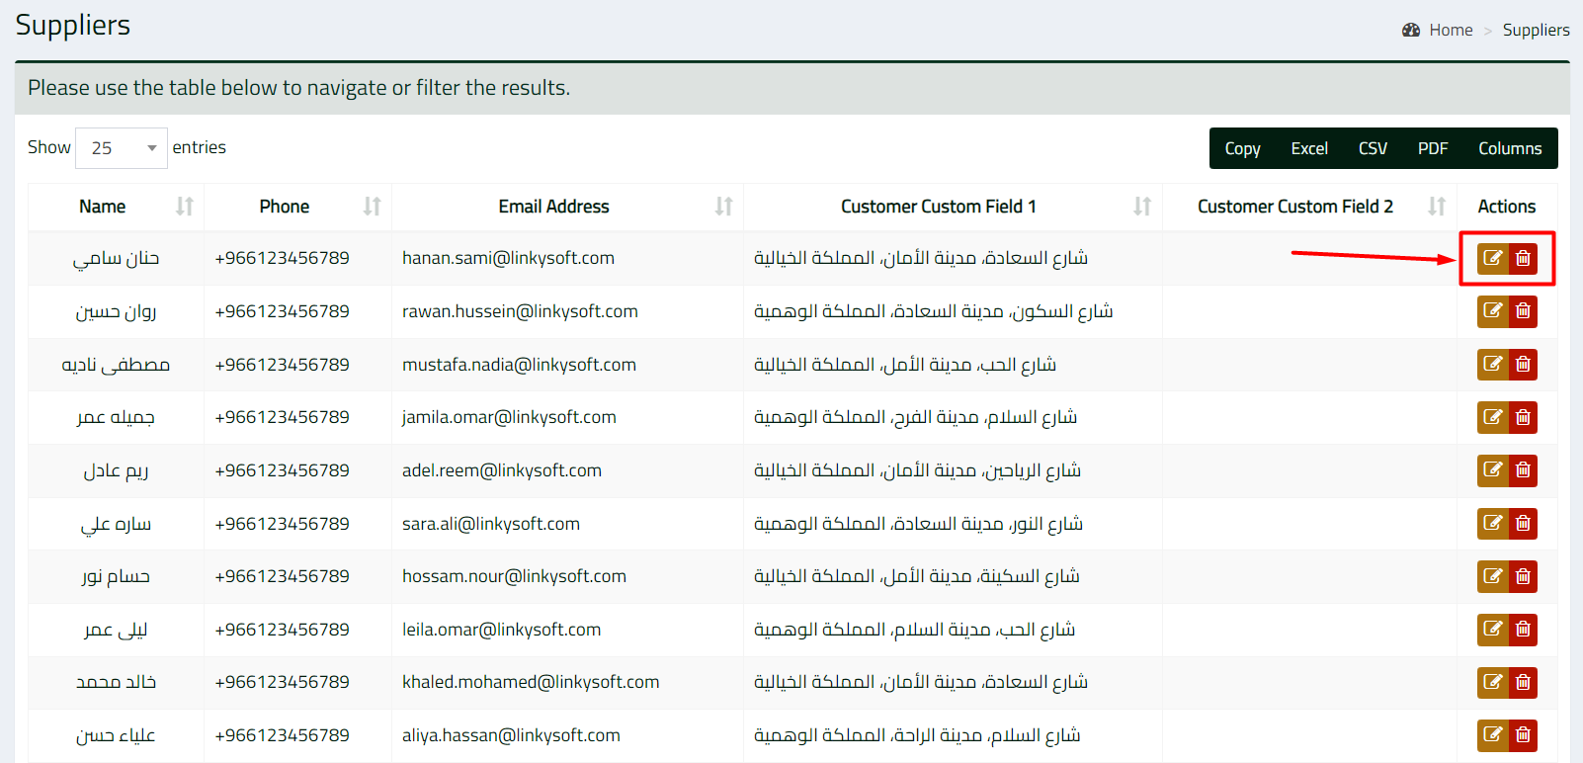Click name cell ريم عادل
1583x763 pixels.
point(116,470)
